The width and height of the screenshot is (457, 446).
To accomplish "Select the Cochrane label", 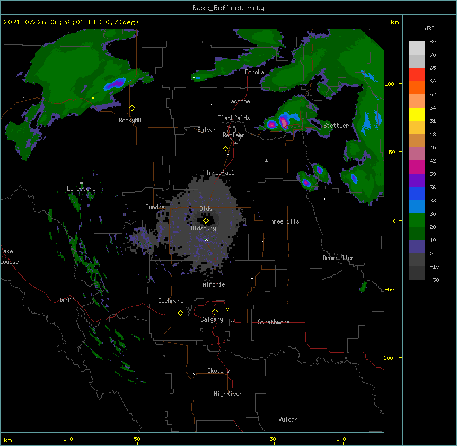I will point(171,301).
